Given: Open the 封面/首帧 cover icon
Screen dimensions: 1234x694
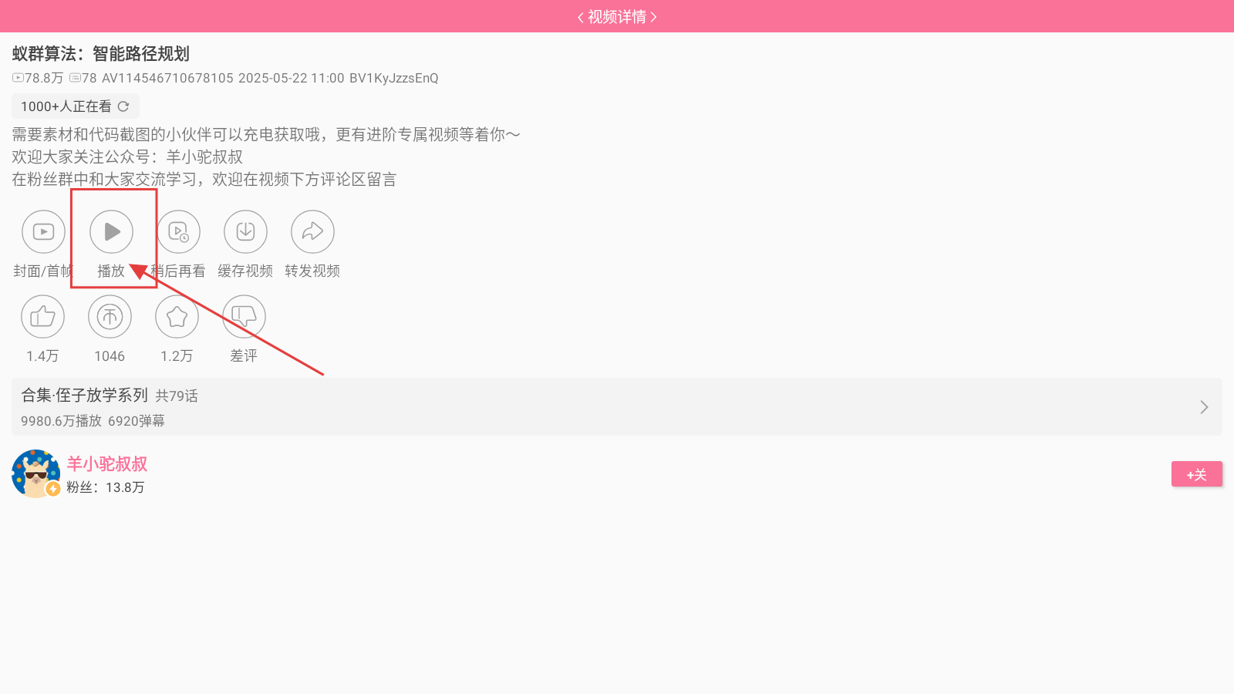Looking at the screenshot, I should pyautogui.click(x=43, y=231).
